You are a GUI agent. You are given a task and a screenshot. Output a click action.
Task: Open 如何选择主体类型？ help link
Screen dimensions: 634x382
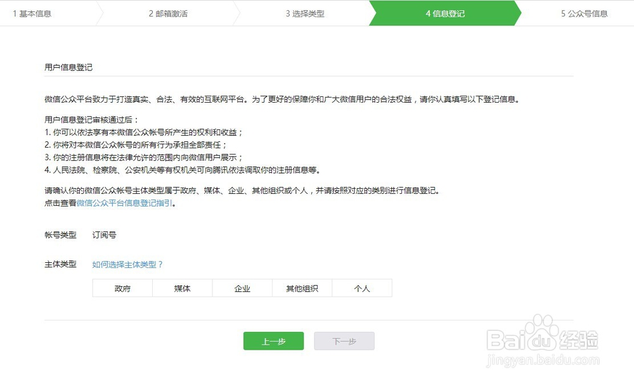[x=128, y=264]
